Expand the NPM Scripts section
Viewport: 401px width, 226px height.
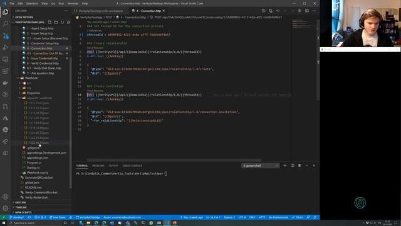[x=23, y=212]
